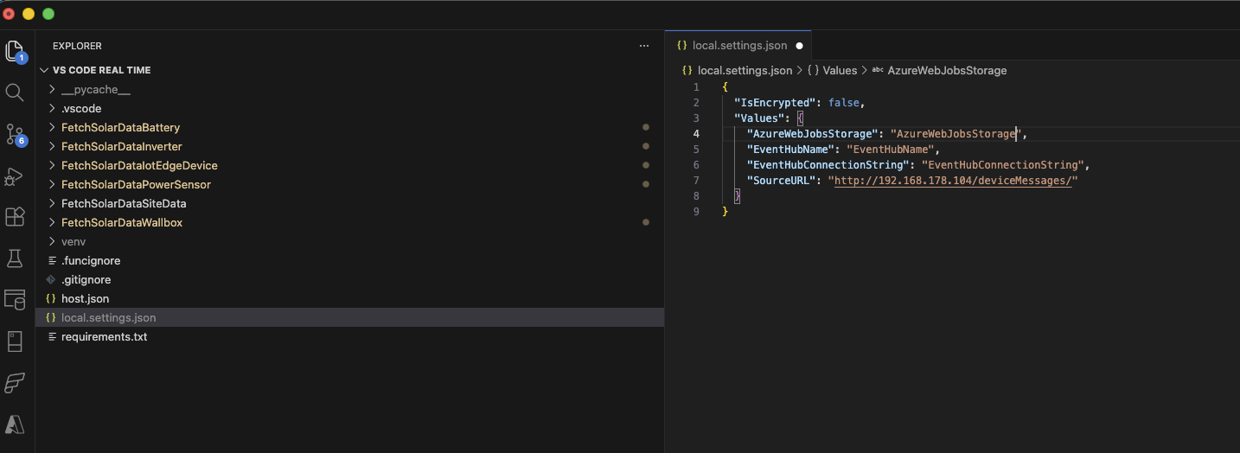Open the Explorer view in the activity bar
Screen dimensions: 1240x453
pyautogui.click(x=15, y=51)
